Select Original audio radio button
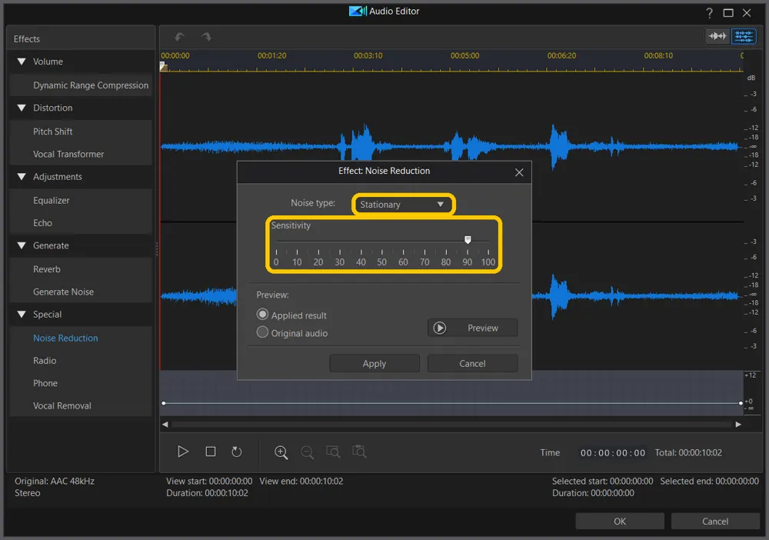This screenshot has height=540, width=769. 262,332
